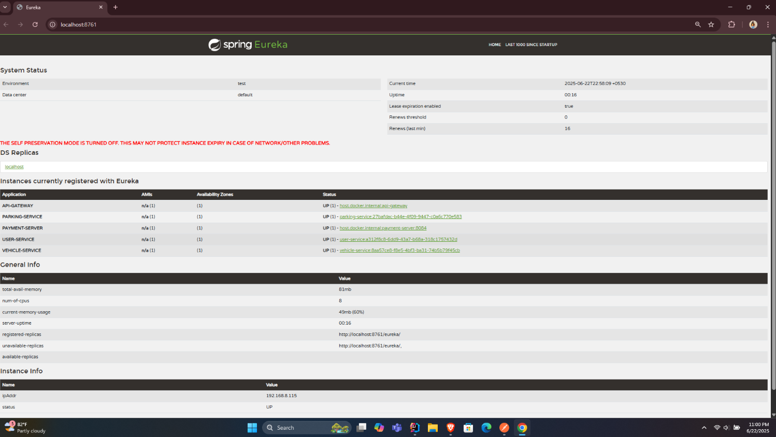Open File Explorer from the taskbar
The image size is (776, 437).
pos(433,428)
